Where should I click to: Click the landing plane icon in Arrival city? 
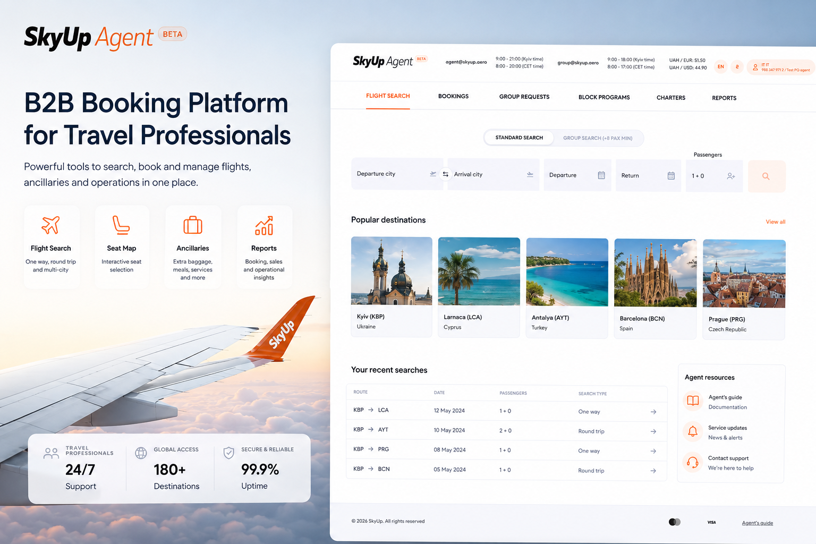point(530,174)
